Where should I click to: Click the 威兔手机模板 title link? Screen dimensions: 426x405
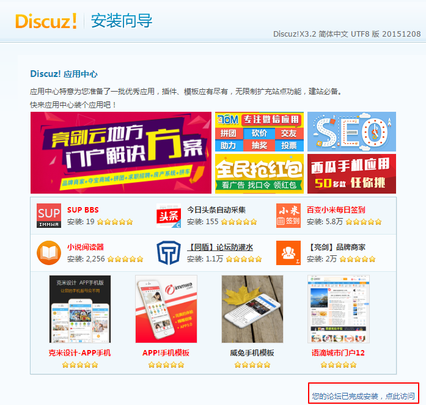(x=252, y=353)
